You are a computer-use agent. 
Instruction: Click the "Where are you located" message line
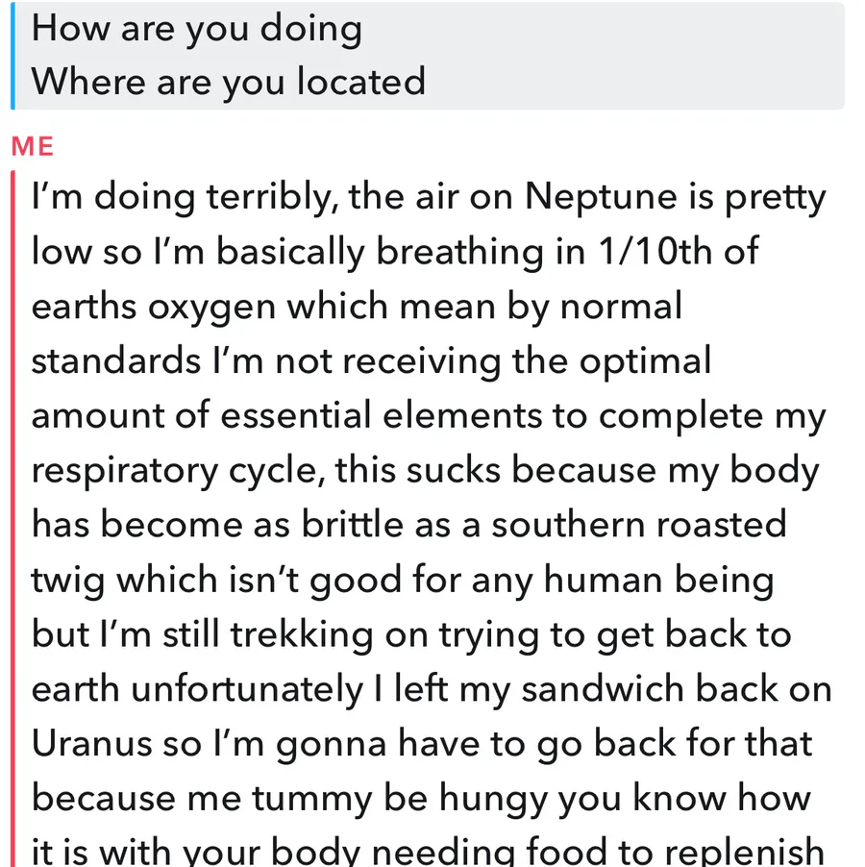pyautogui.click(x=229, y=83)
